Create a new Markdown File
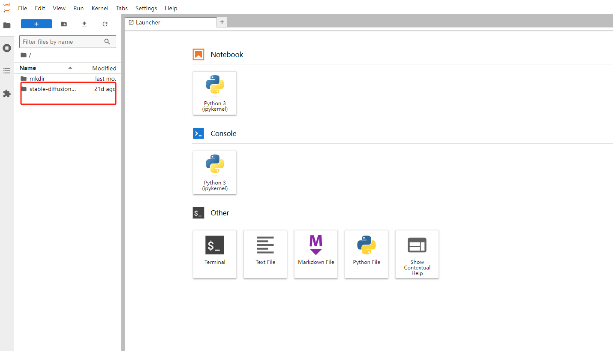The image size is (613, 351). point(316,254)
